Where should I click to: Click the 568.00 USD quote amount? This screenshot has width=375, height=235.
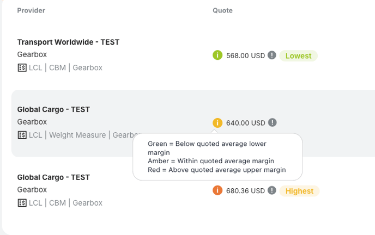pyautogui.click(x=245, y=55)
